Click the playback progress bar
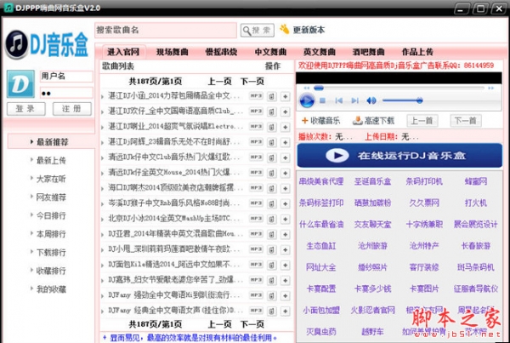This screenshot has width=510, height=343. tap(399, 88)
